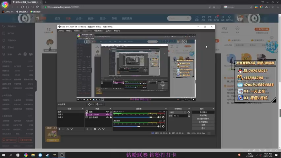Open Douyu messages bell icon in the header
The height and width of the screenshot is (158, 281).
223,18
